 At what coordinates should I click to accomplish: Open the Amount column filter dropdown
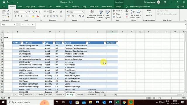pos(117,43)
